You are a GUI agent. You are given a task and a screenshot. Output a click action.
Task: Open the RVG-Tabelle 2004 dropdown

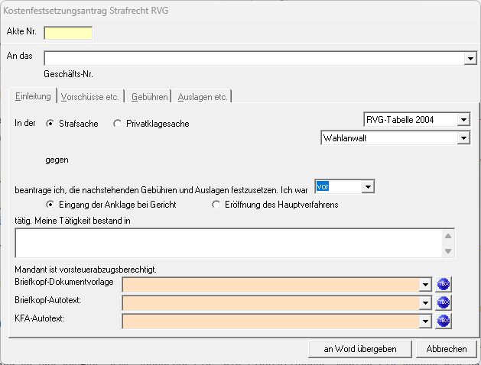point(463,119)
